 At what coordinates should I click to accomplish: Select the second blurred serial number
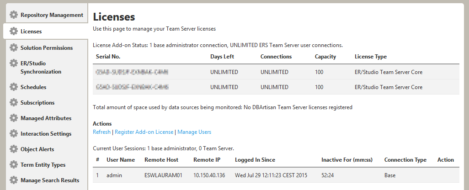pyautogui.click(x=132, y=87)
